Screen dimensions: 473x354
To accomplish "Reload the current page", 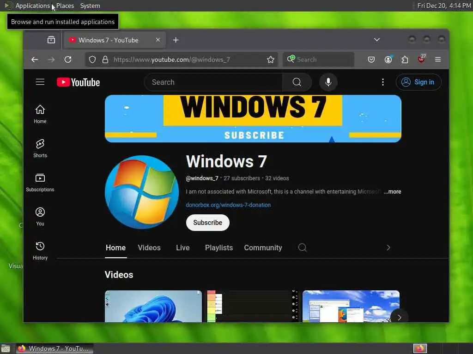I will [68, 59].
